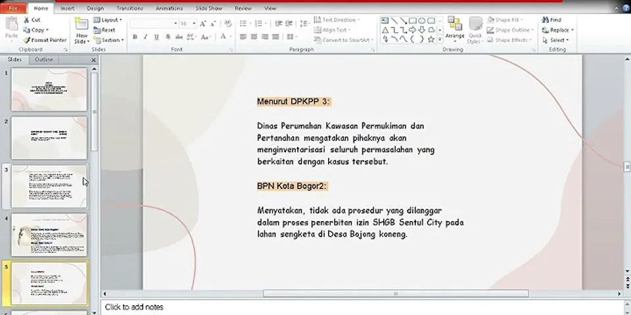Viewport: 631px width, 315px height.
Task: Align text left
Action: [x=243, y=37]
